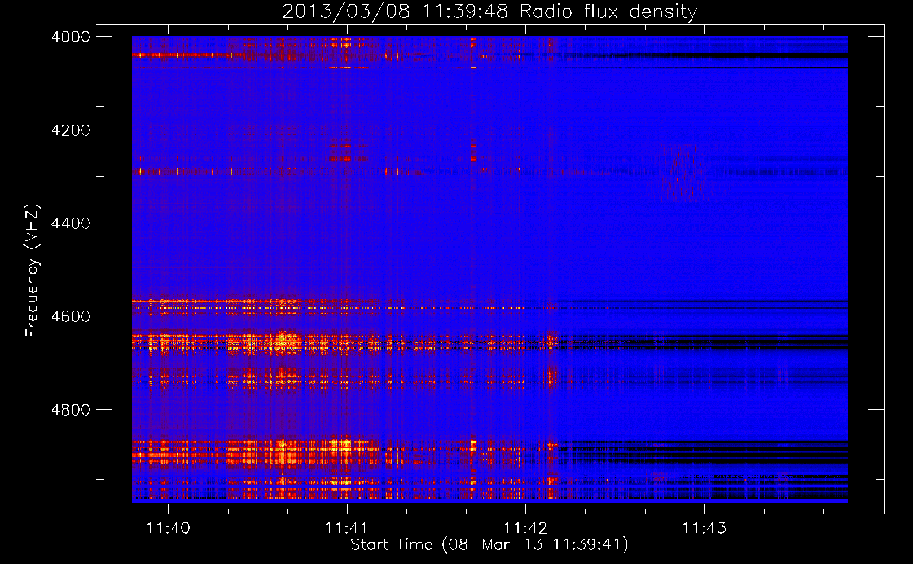
Task: Click the 4800 frequency tick label
Action: [x=71, y=409]
